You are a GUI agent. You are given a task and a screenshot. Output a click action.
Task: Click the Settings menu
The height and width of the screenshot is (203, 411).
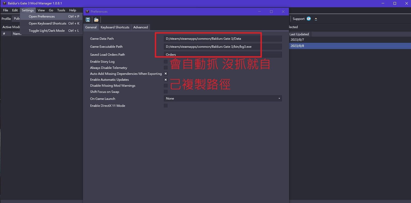[28, 10]
